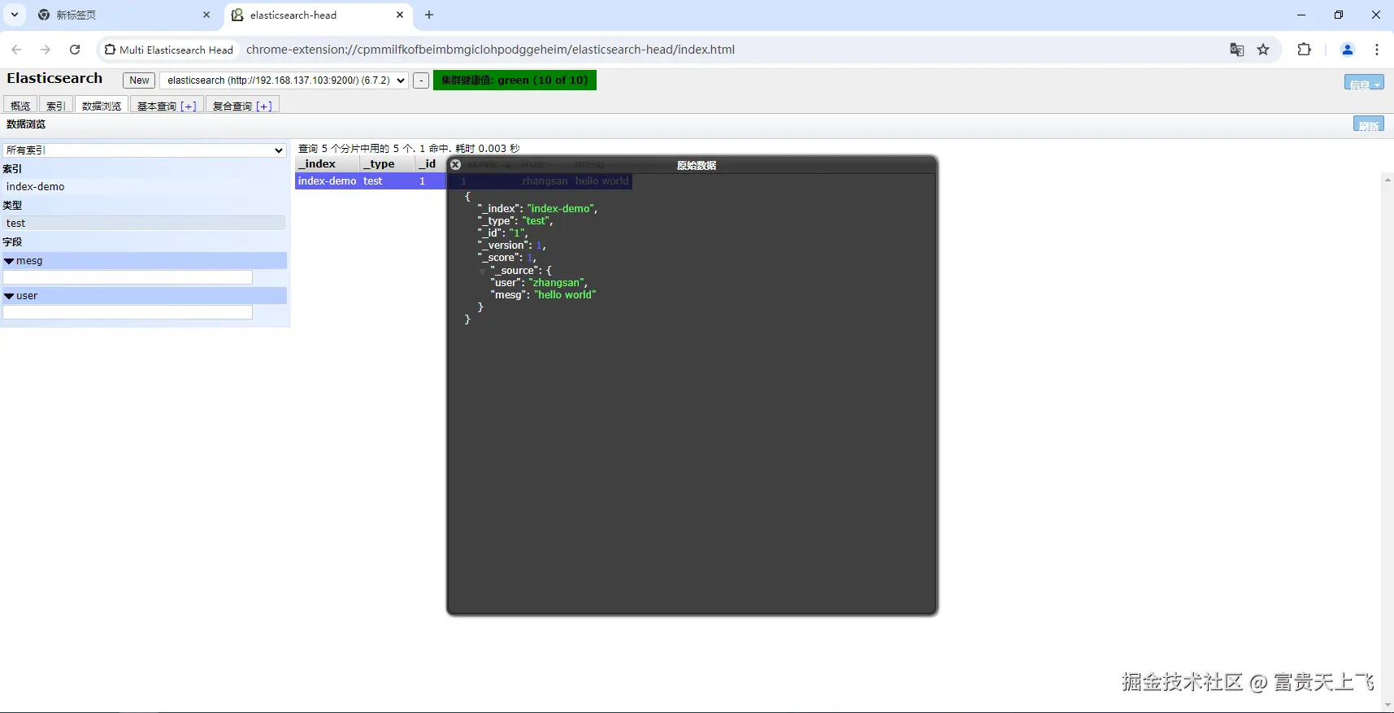
Task: Sort results by _index column header
Action: click(x=327, y=163)
